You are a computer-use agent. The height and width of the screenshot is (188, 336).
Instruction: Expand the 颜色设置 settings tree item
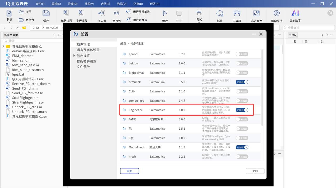tap(74, 56)
